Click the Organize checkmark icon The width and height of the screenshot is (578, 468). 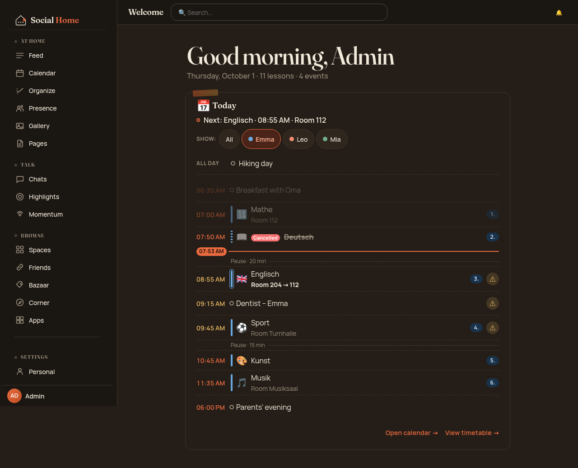(x=20, y=91)
